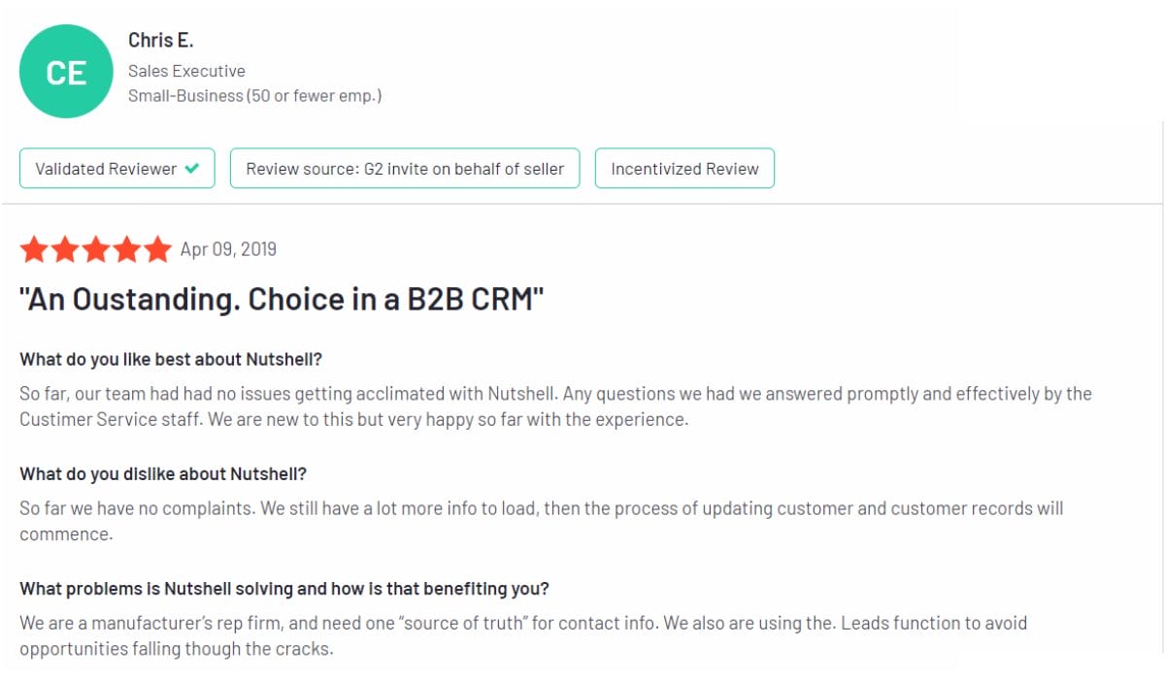1165x679 pixels.
Task: Click the third star in the rating
Action: (x=96, y=249)
